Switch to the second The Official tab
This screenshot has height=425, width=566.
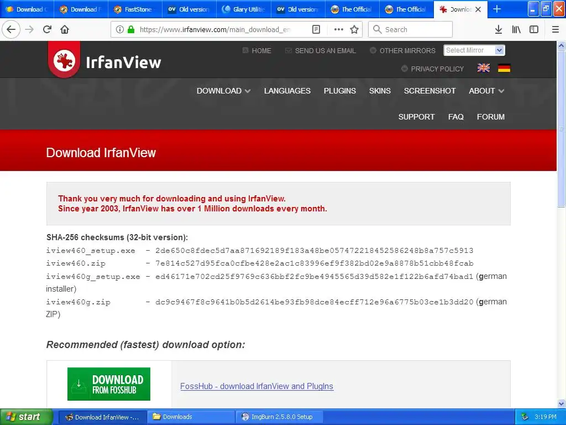[x=406, y=9]
